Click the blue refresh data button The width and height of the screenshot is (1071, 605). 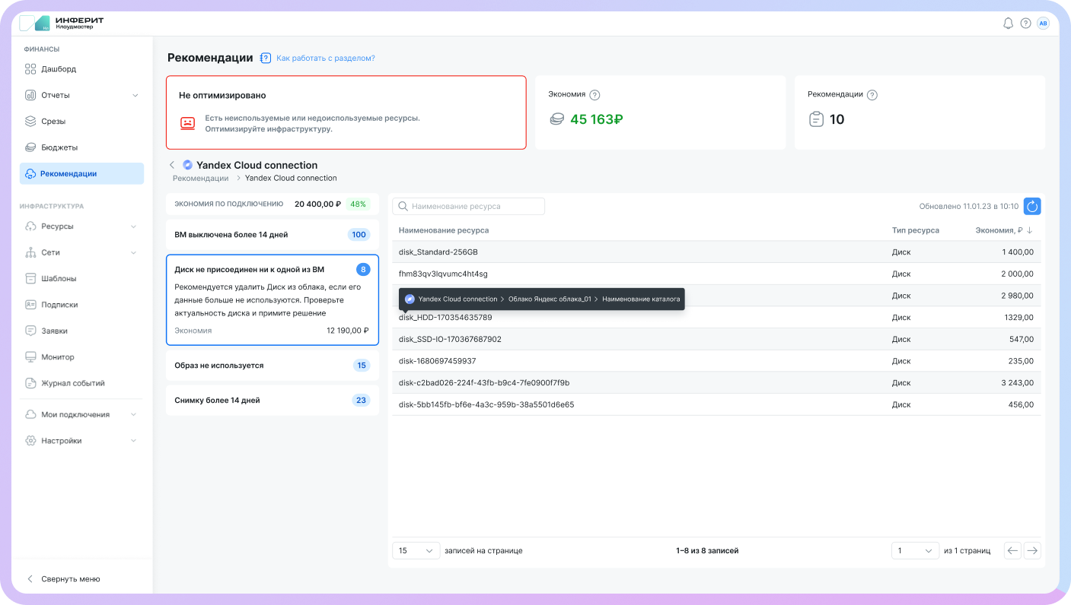coord(1031,206)
